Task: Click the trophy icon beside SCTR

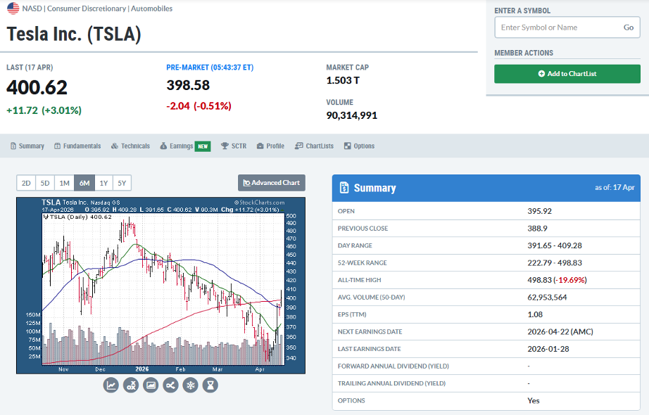Action: [225, 146]
